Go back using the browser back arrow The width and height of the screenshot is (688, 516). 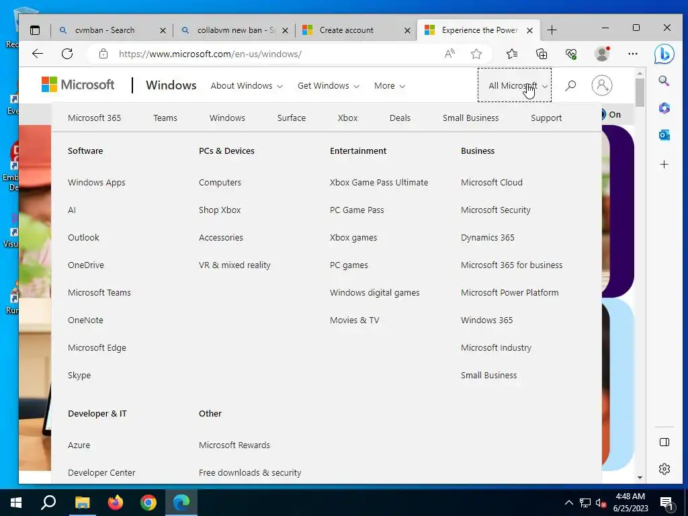38,54
